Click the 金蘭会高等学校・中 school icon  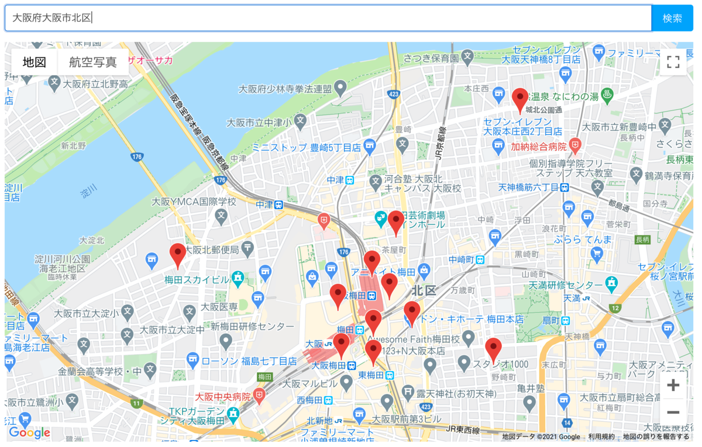tap(150, 370)
